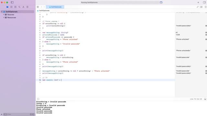Show source-controlled files filter icon
207x116 pixels.
point(33,114)
